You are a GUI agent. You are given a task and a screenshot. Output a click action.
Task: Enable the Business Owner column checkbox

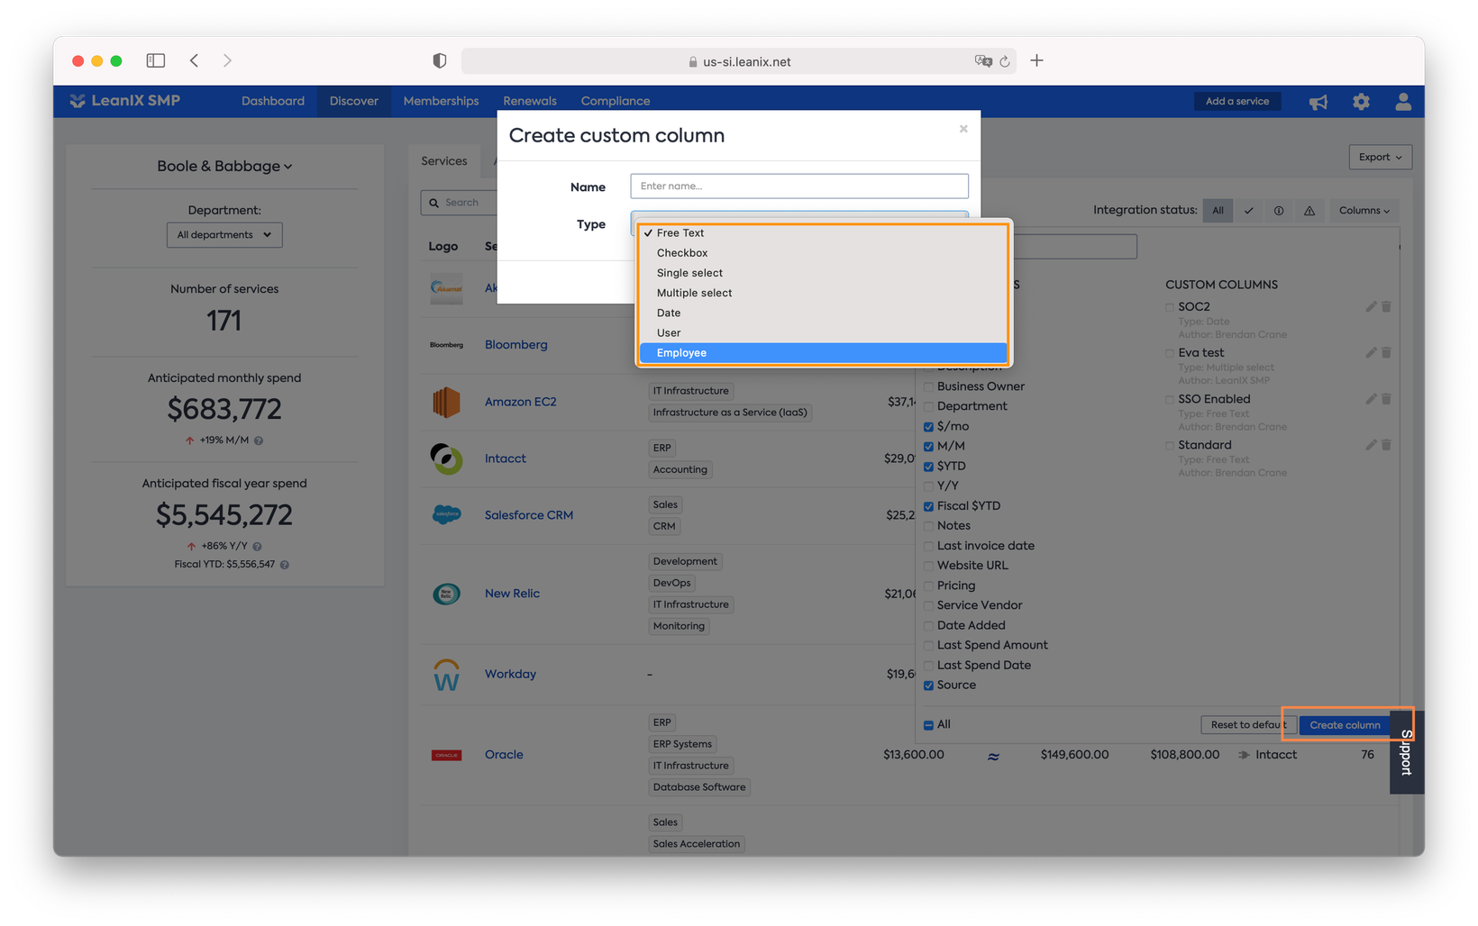click(x=928, y=387)
